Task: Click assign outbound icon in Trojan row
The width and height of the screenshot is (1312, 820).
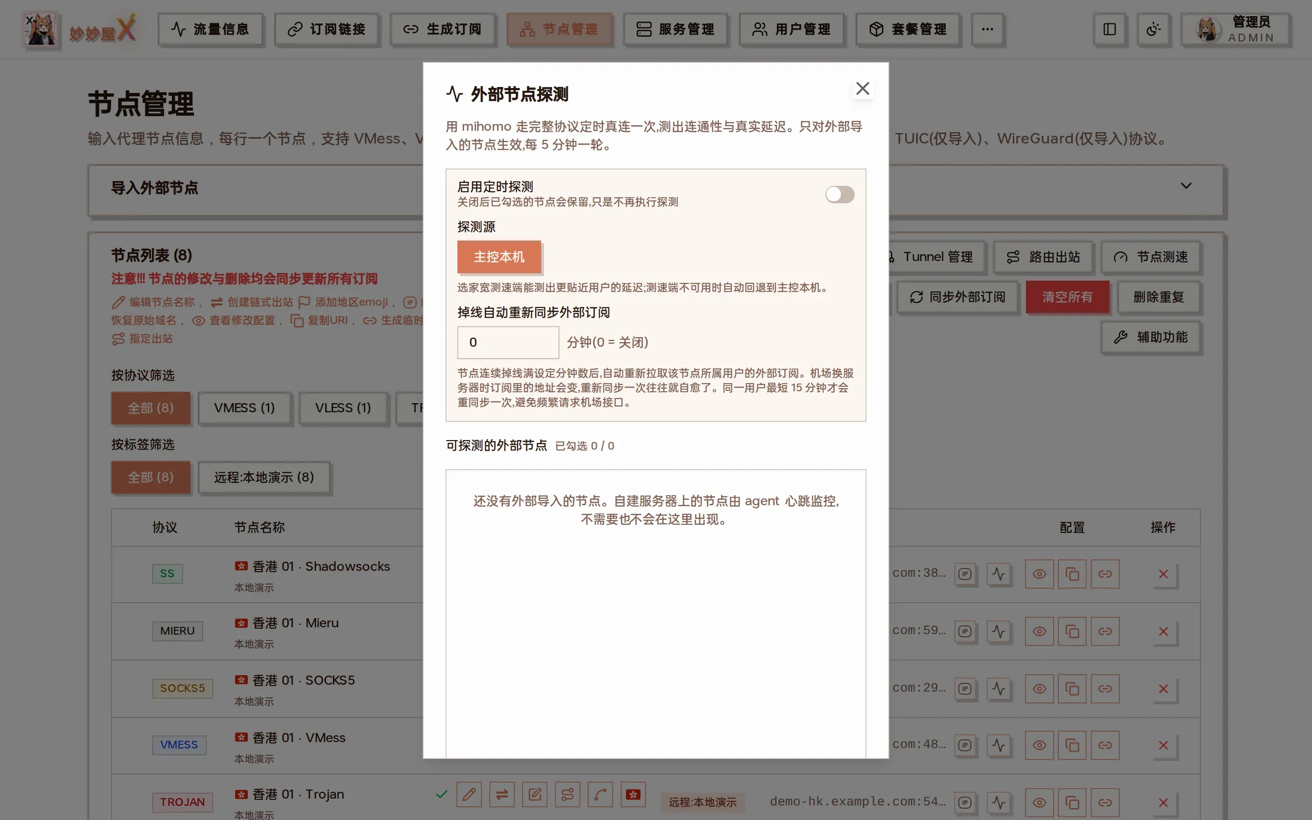Action: 567,795
